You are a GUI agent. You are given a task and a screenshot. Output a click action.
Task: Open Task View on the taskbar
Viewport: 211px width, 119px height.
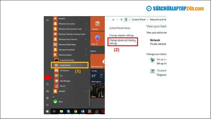pyautogui.click(x=54, y=111)
